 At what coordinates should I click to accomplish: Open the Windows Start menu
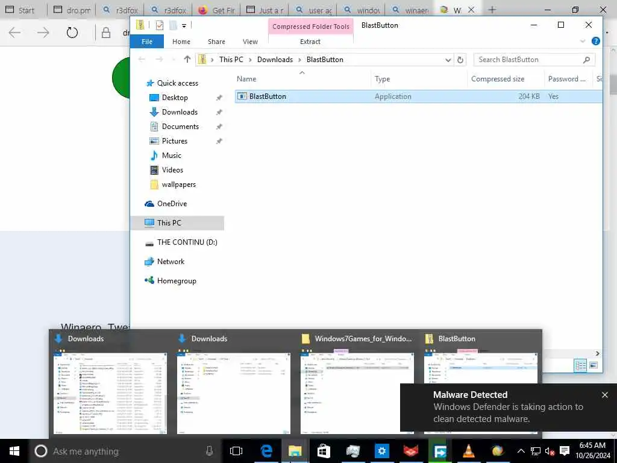(x=14, y=451)
